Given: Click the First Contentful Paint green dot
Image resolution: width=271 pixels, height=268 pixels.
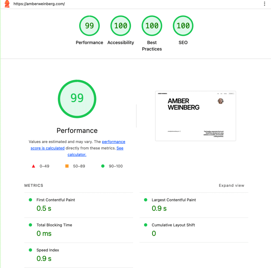Looking at the screenshot, I should pyautogui.click(x=30, y=200).
